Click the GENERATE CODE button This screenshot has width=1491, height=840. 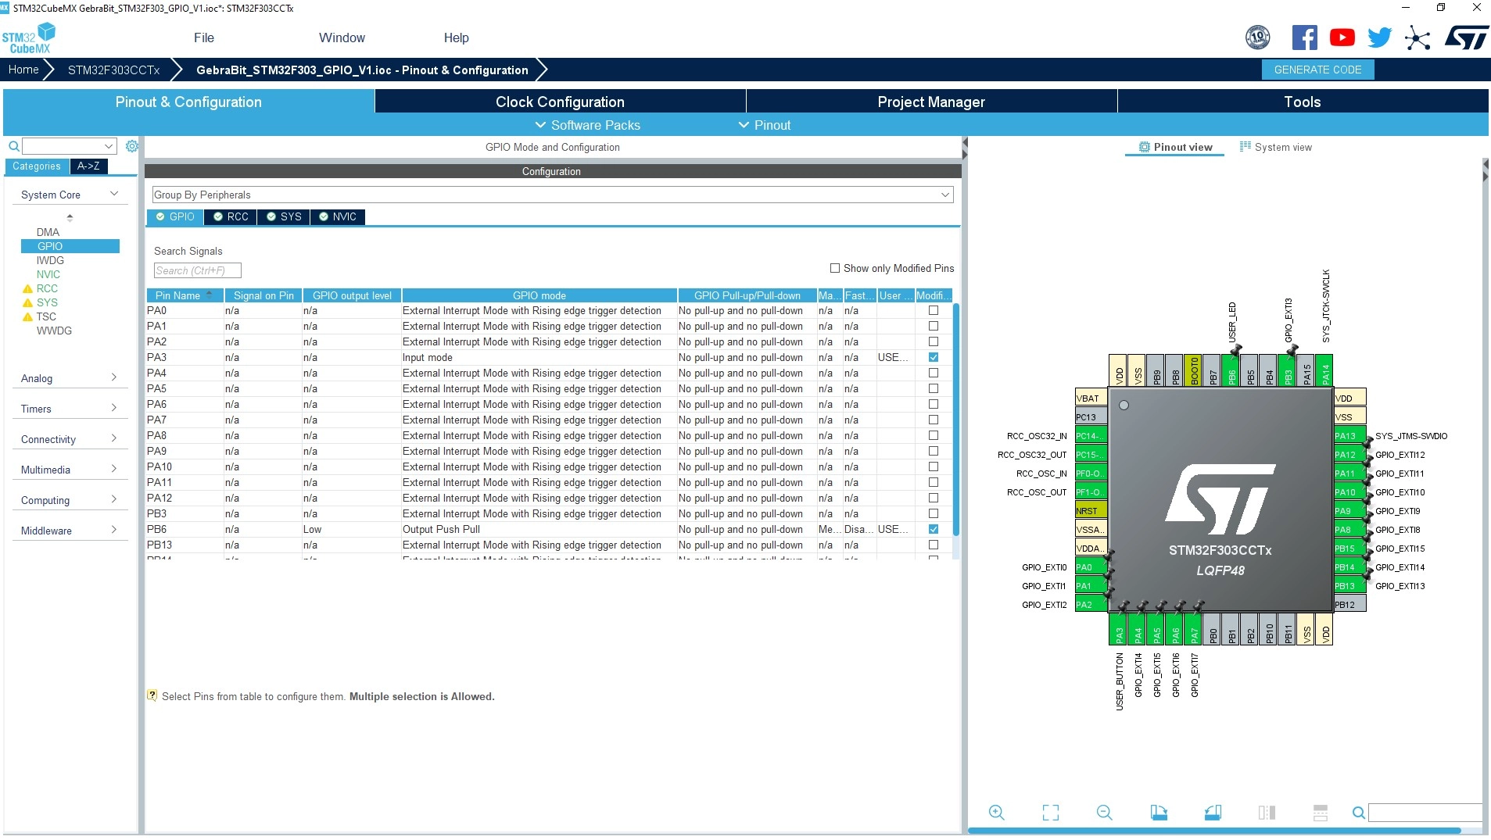[1317, 70]
